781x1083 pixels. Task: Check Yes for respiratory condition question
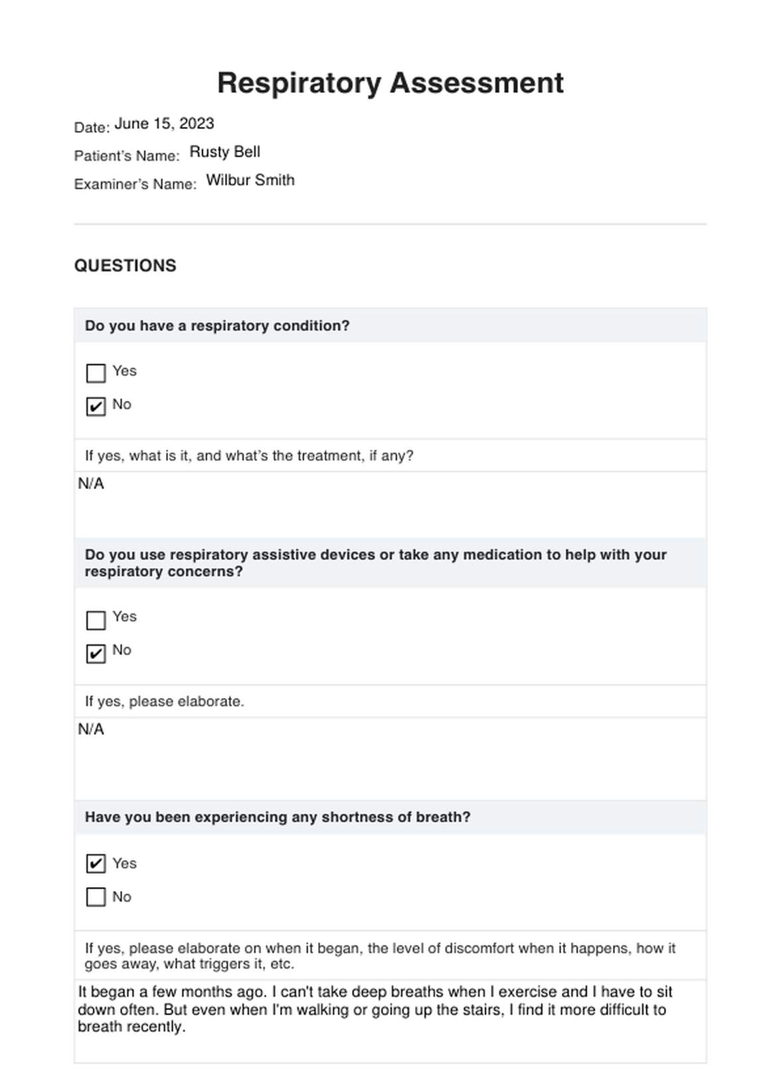(96, 373)
